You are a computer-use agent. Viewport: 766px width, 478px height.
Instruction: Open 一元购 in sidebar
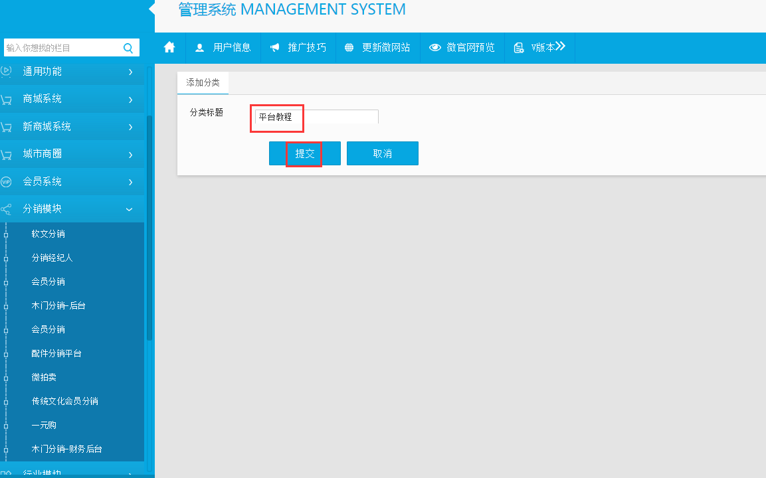point(44,426)
